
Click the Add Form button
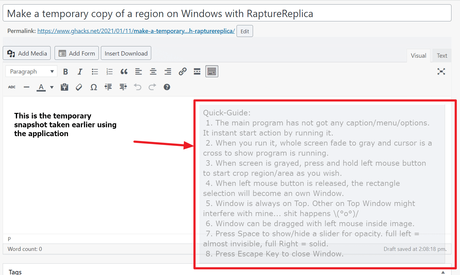77,53
